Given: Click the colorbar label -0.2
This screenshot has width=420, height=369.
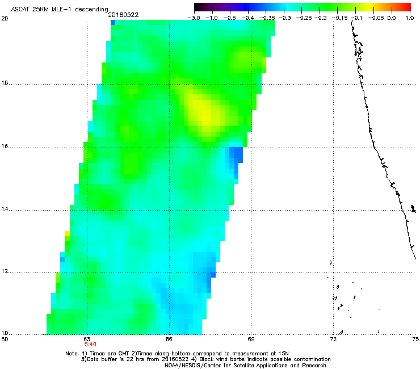Looking at the screenshot, I should pos(320,18).
